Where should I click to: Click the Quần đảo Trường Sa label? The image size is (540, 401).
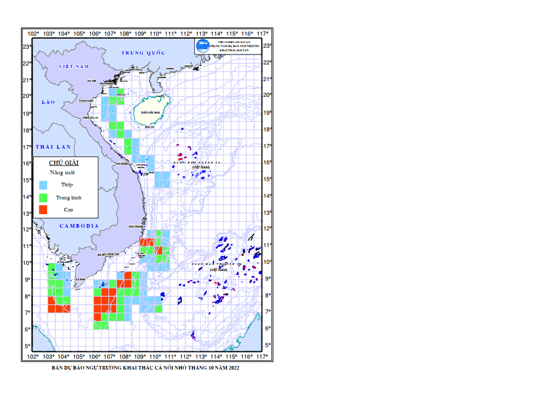(x=217, y=264)
